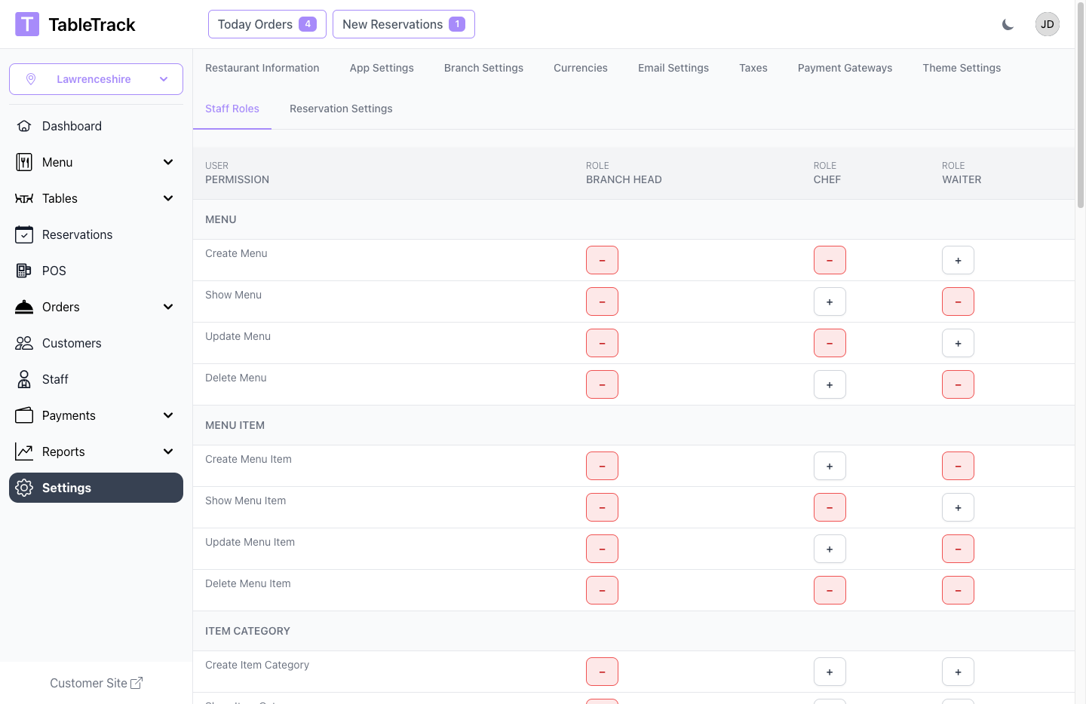
Task: Open the Lawrenceshire branch selector
Action: (x=96, y=79)
